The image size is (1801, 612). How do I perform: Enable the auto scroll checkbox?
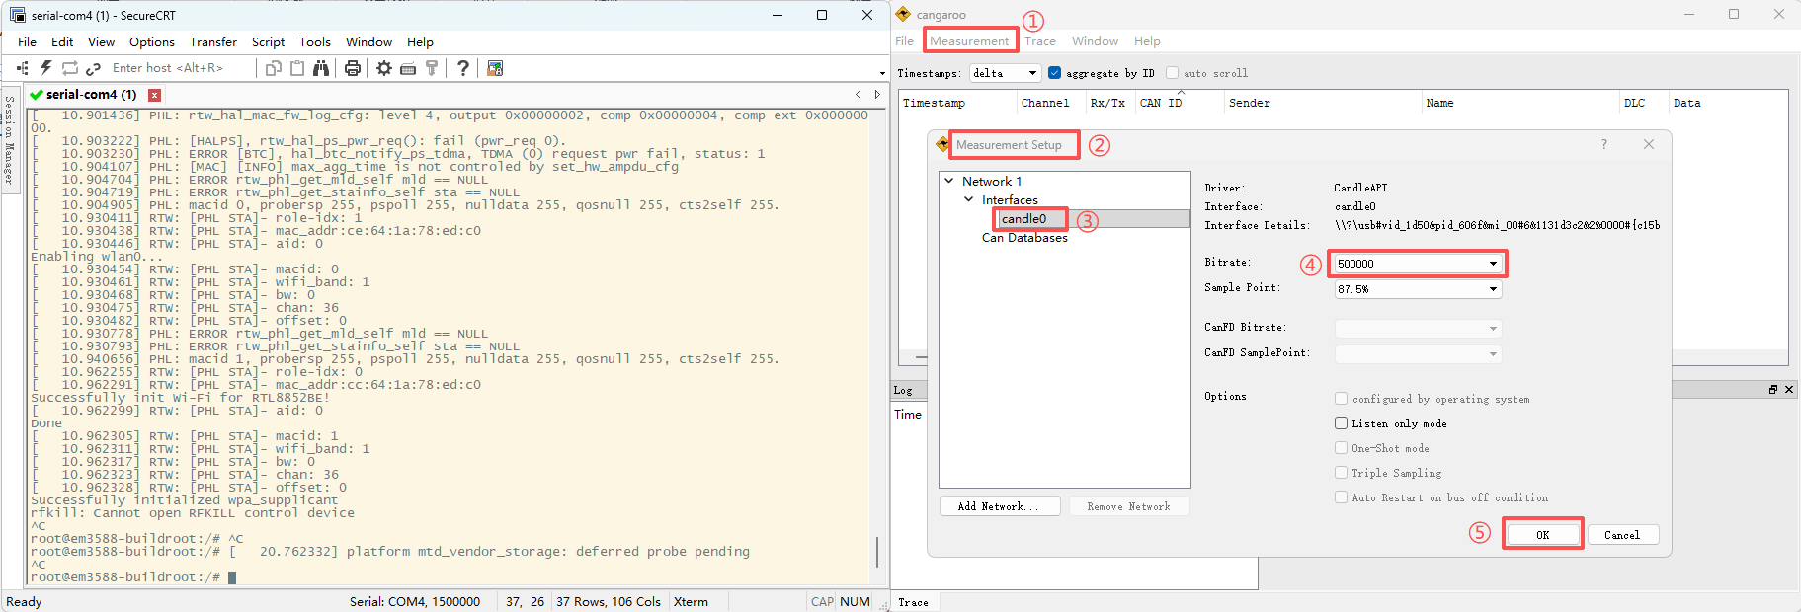pos(1172,73)
